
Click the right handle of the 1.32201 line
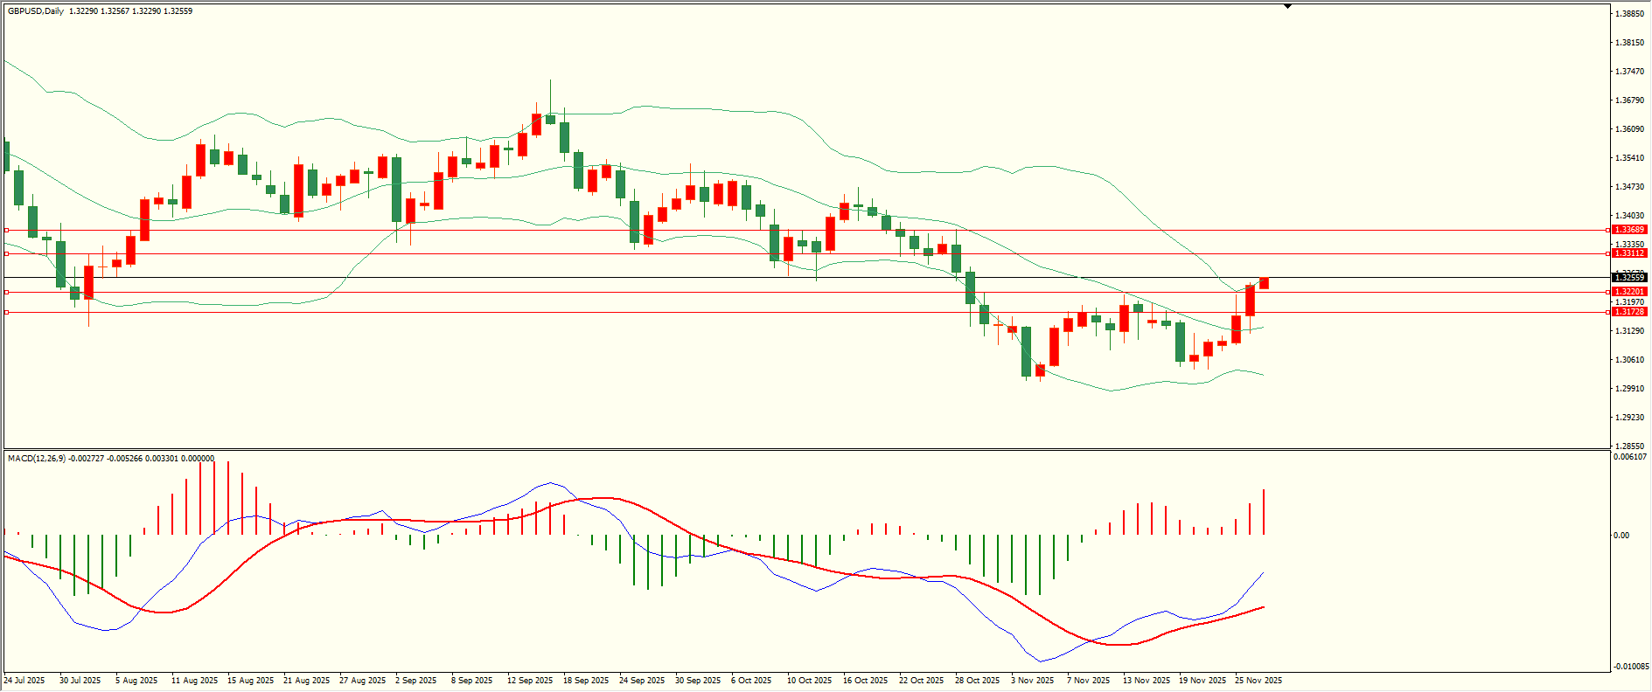tap(1608, 292)
